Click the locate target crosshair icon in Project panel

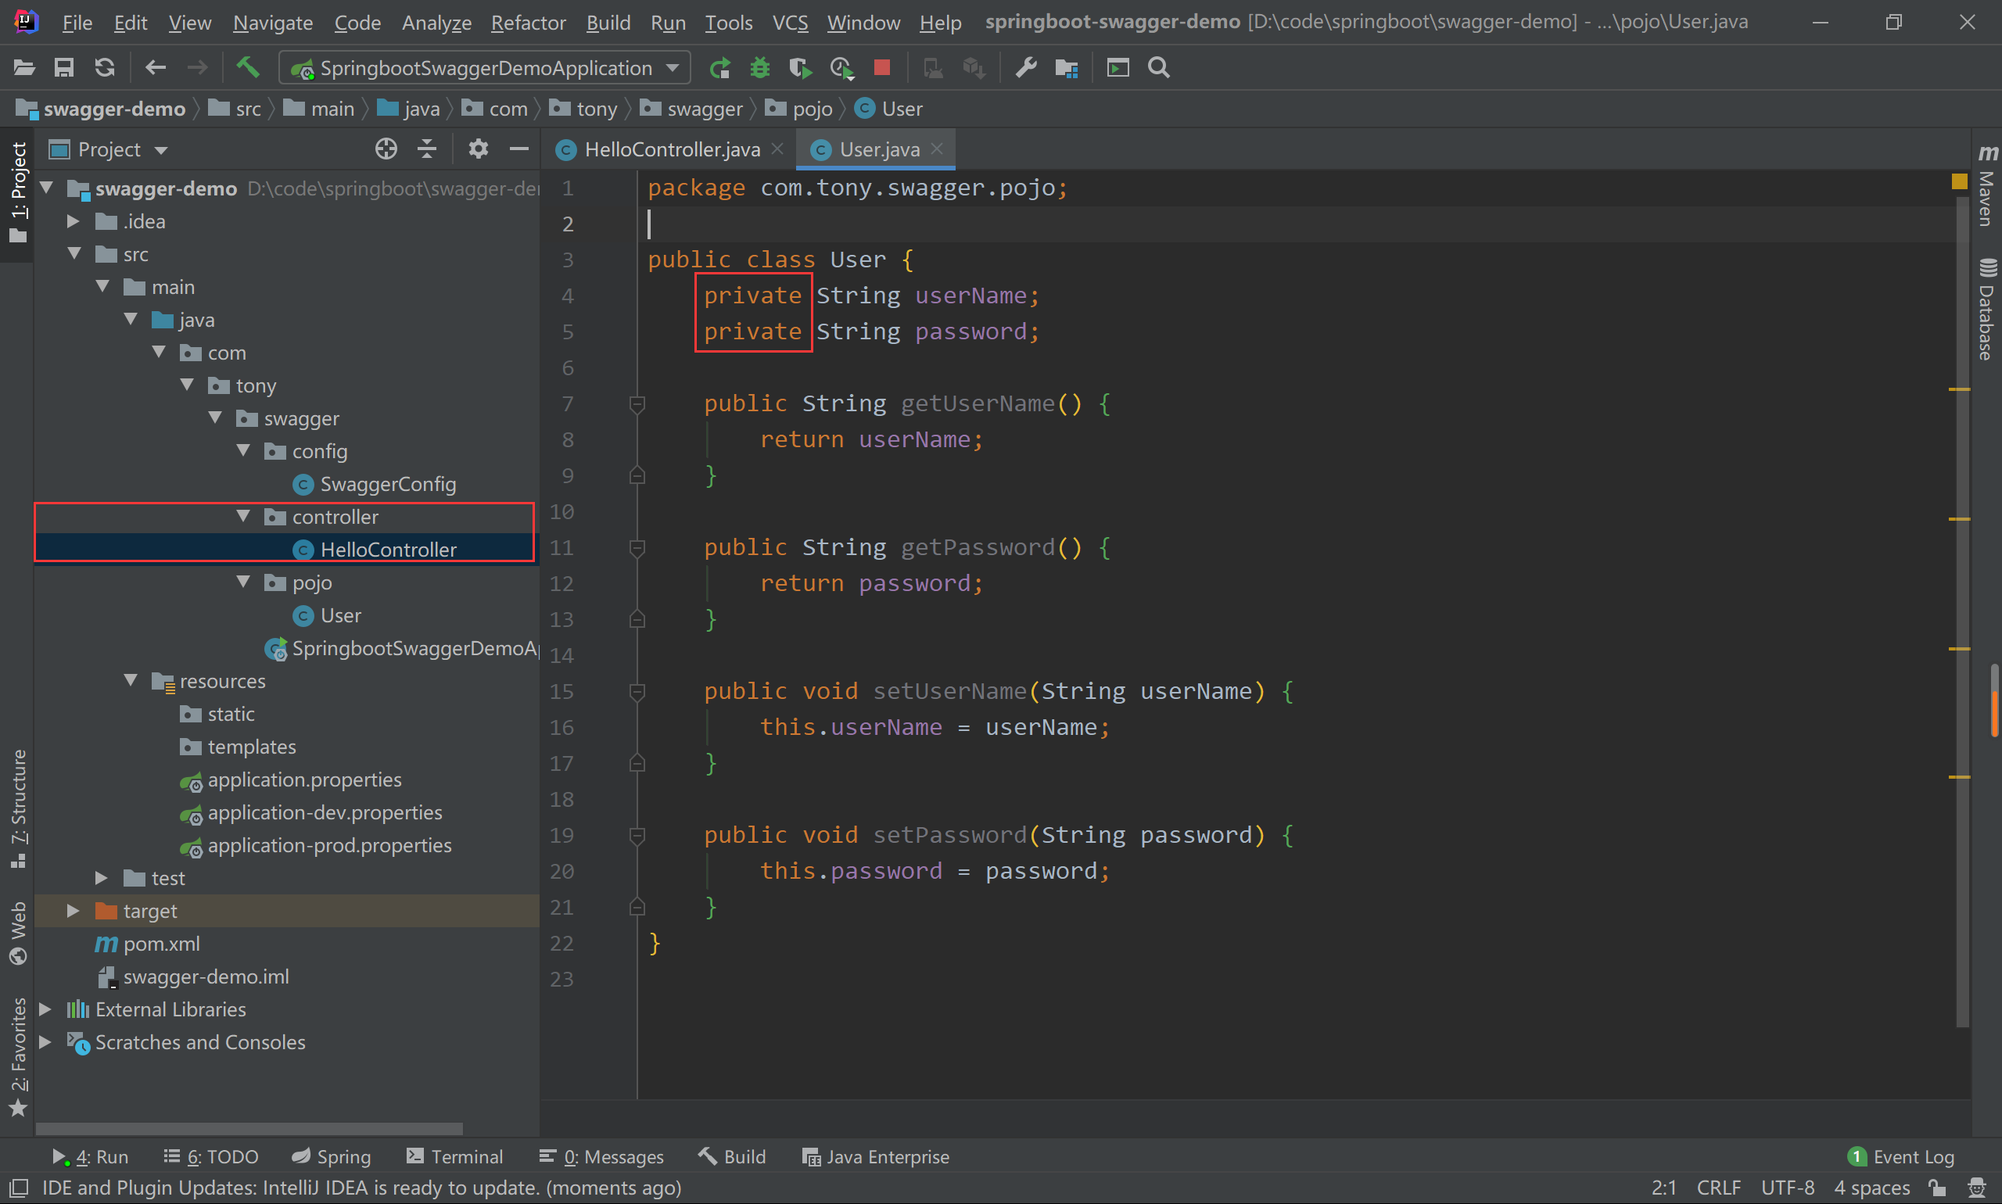(x=386, y=149)
